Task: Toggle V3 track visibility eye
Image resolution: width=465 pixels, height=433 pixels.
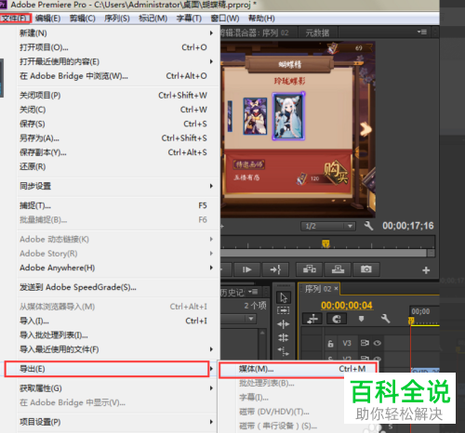Action: click(378, 343)
